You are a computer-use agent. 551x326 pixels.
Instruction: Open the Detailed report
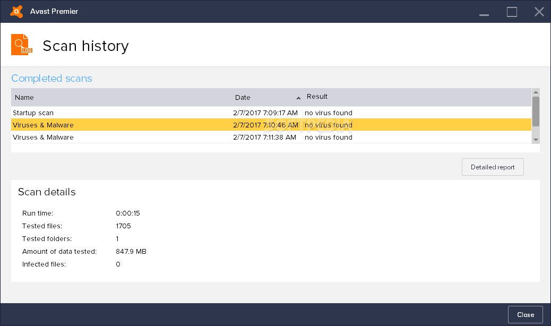[x=493, y=167]
